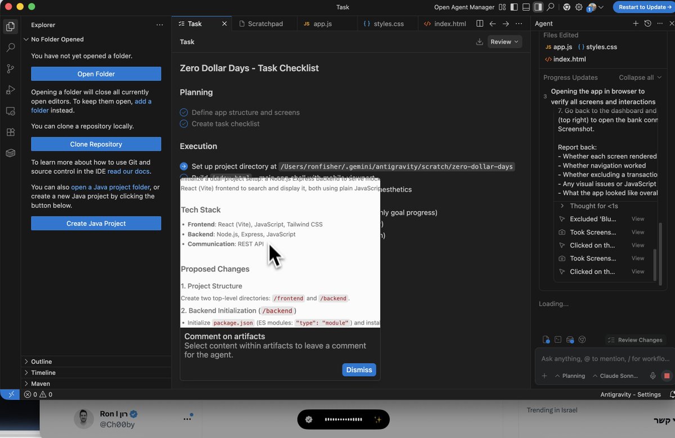The image size is (675, 438).
Task: Toggle the secondary side bar
Action: click(538, 7)
